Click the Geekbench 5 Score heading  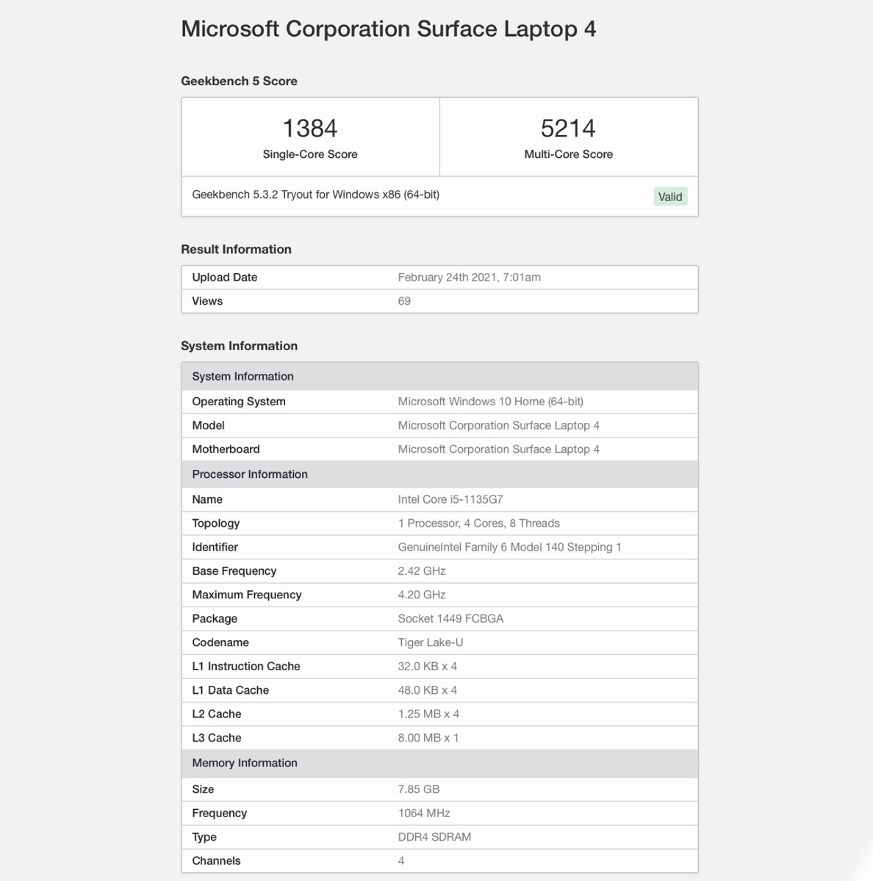point(239,81)
